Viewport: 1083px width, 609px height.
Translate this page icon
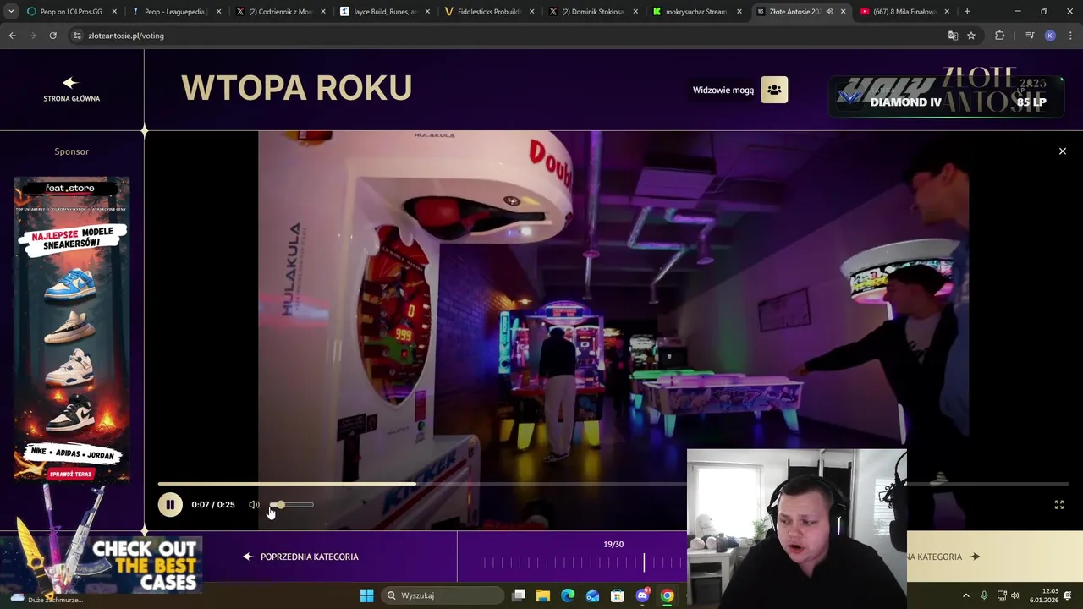[x=953, y=36]
